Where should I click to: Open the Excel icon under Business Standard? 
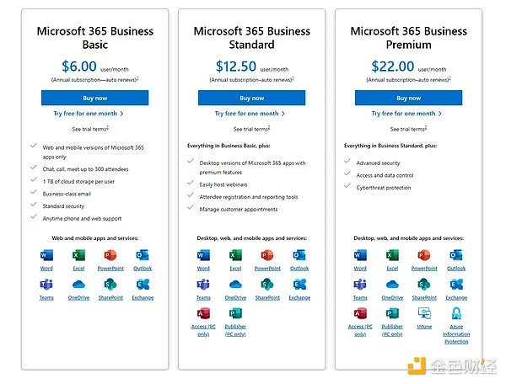pyautogui.click(x=235, y=254)
